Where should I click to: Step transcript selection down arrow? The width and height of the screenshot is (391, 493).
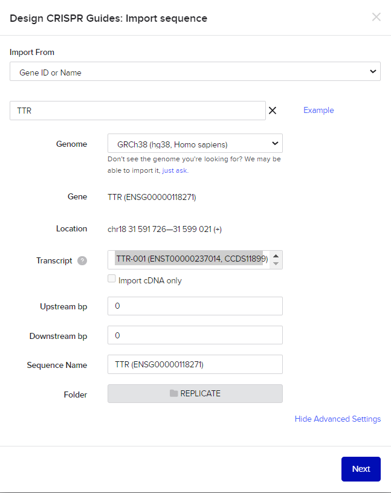pyautogui.click(x=276, y=264)
